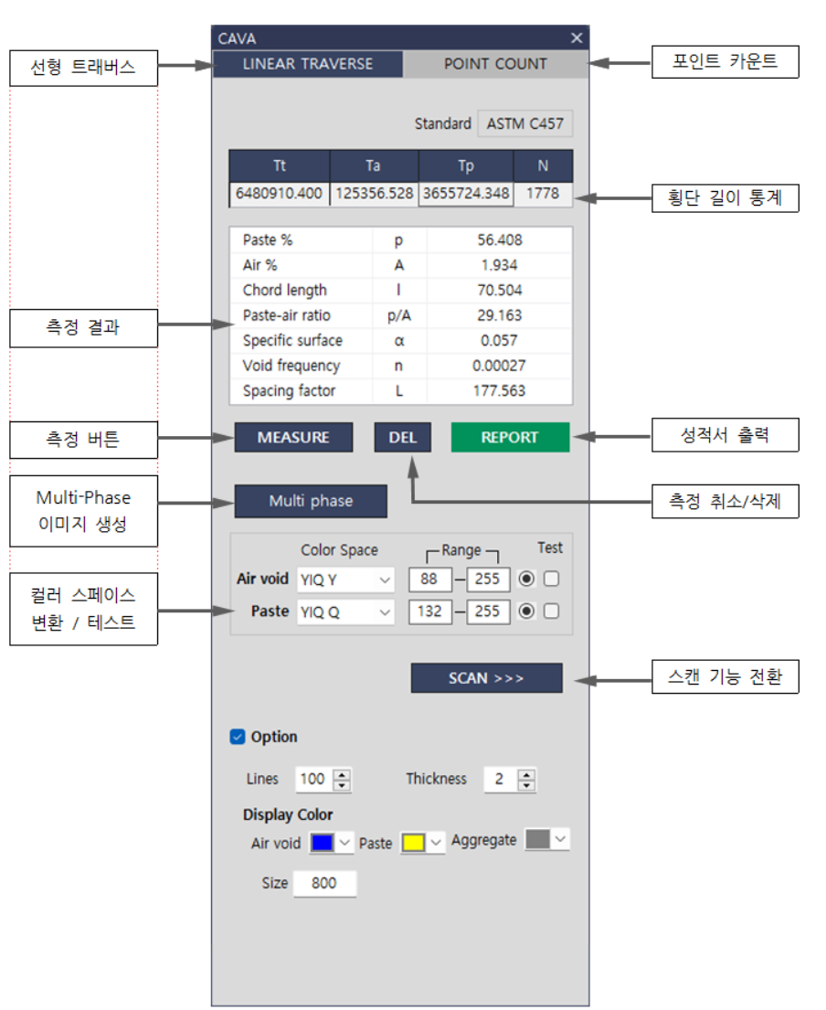Enable the Air void Test checkbox
This screenshot has width=826, height=1010.
(552, 579)
